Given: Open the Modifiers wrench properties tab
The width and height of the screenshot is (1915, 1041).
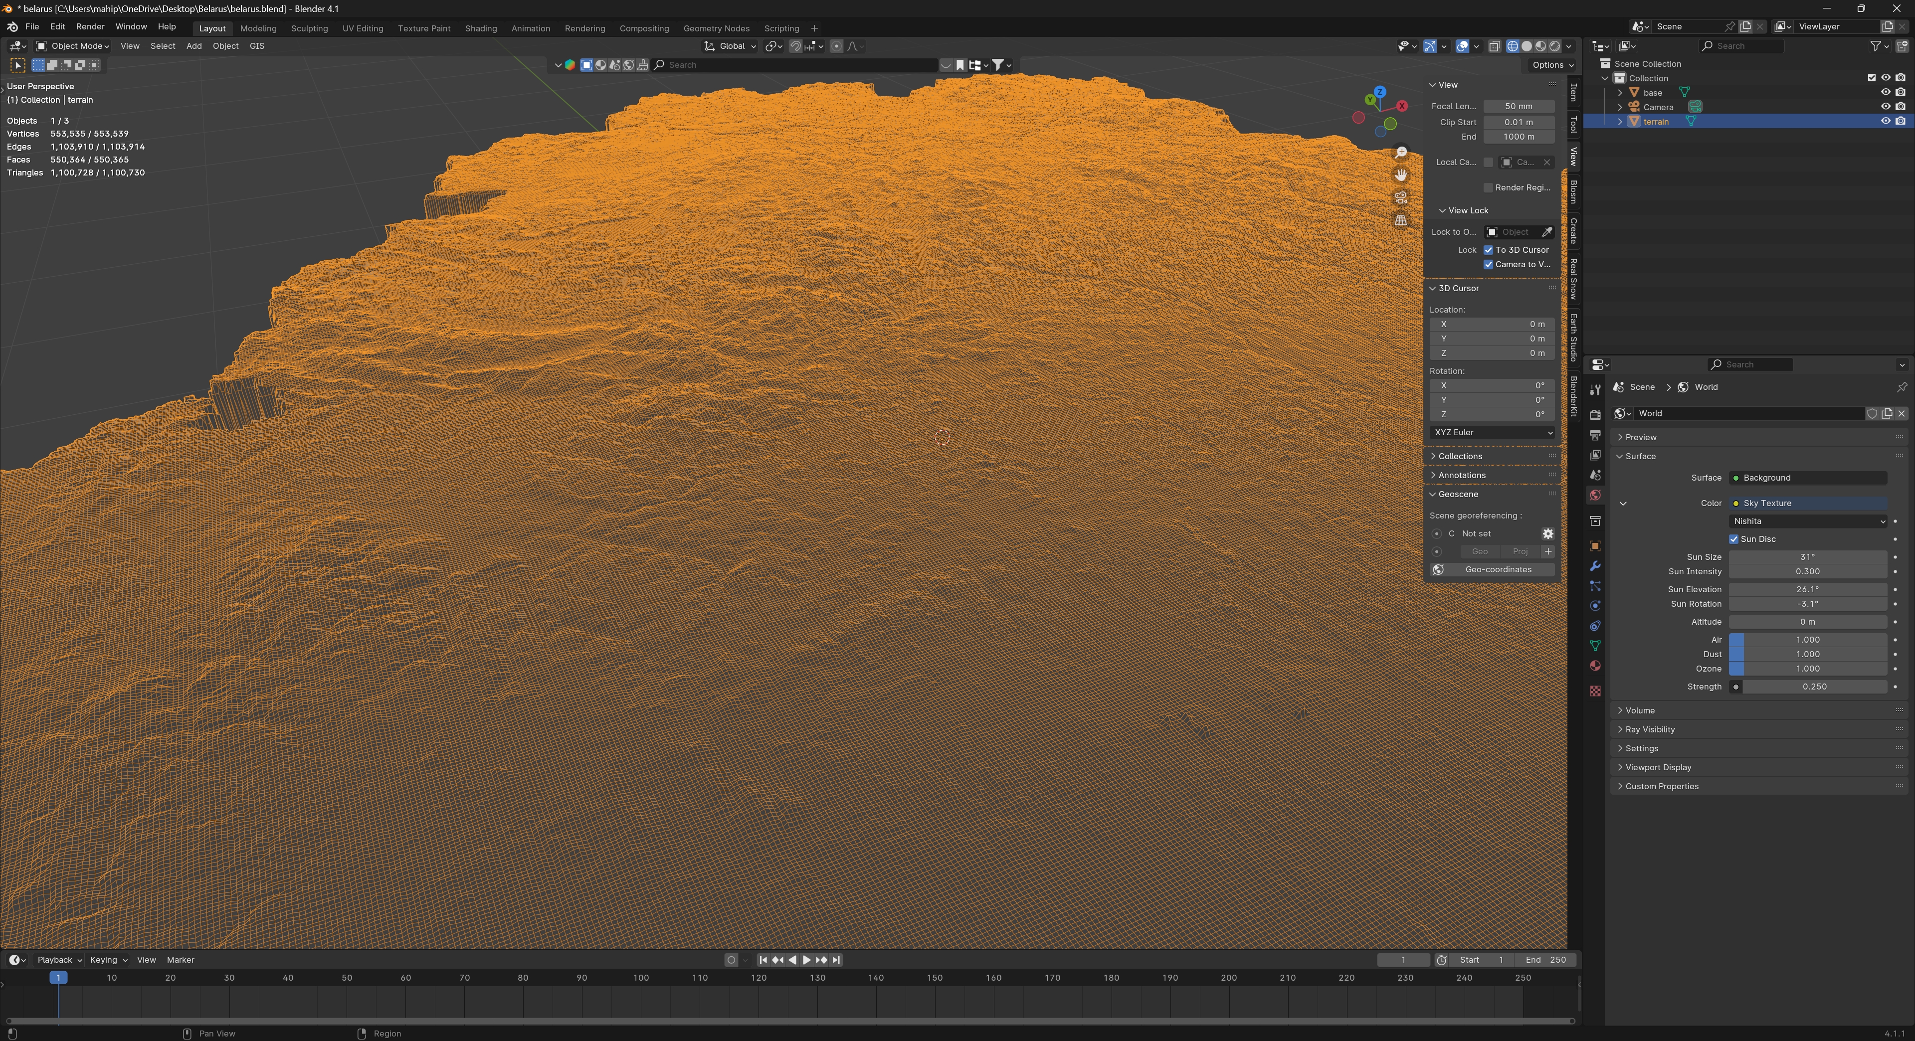Looking at the screenshot, I should [1595, 566].
